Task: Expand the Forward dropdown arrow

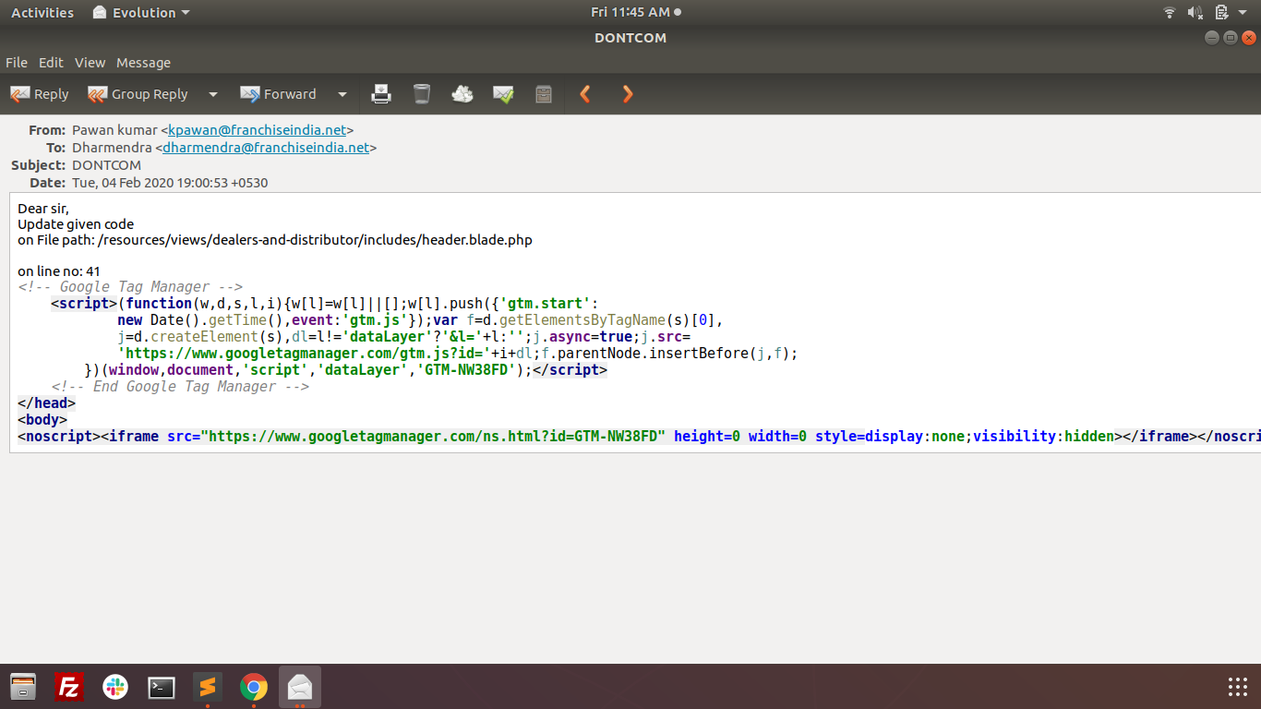Action: coord(342,94)
